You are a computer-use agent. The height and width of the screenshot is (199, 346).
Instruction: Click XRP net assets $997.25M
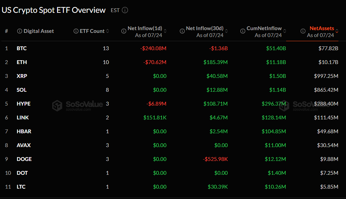[326, 76]
